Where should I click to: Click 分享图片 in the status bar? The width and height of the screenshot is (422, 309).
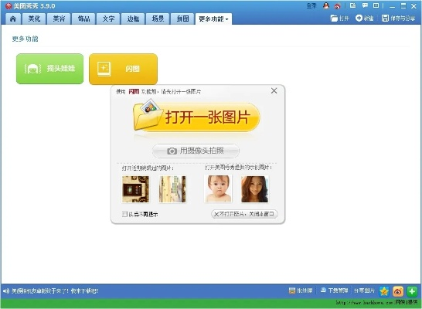tap(364, 290)
